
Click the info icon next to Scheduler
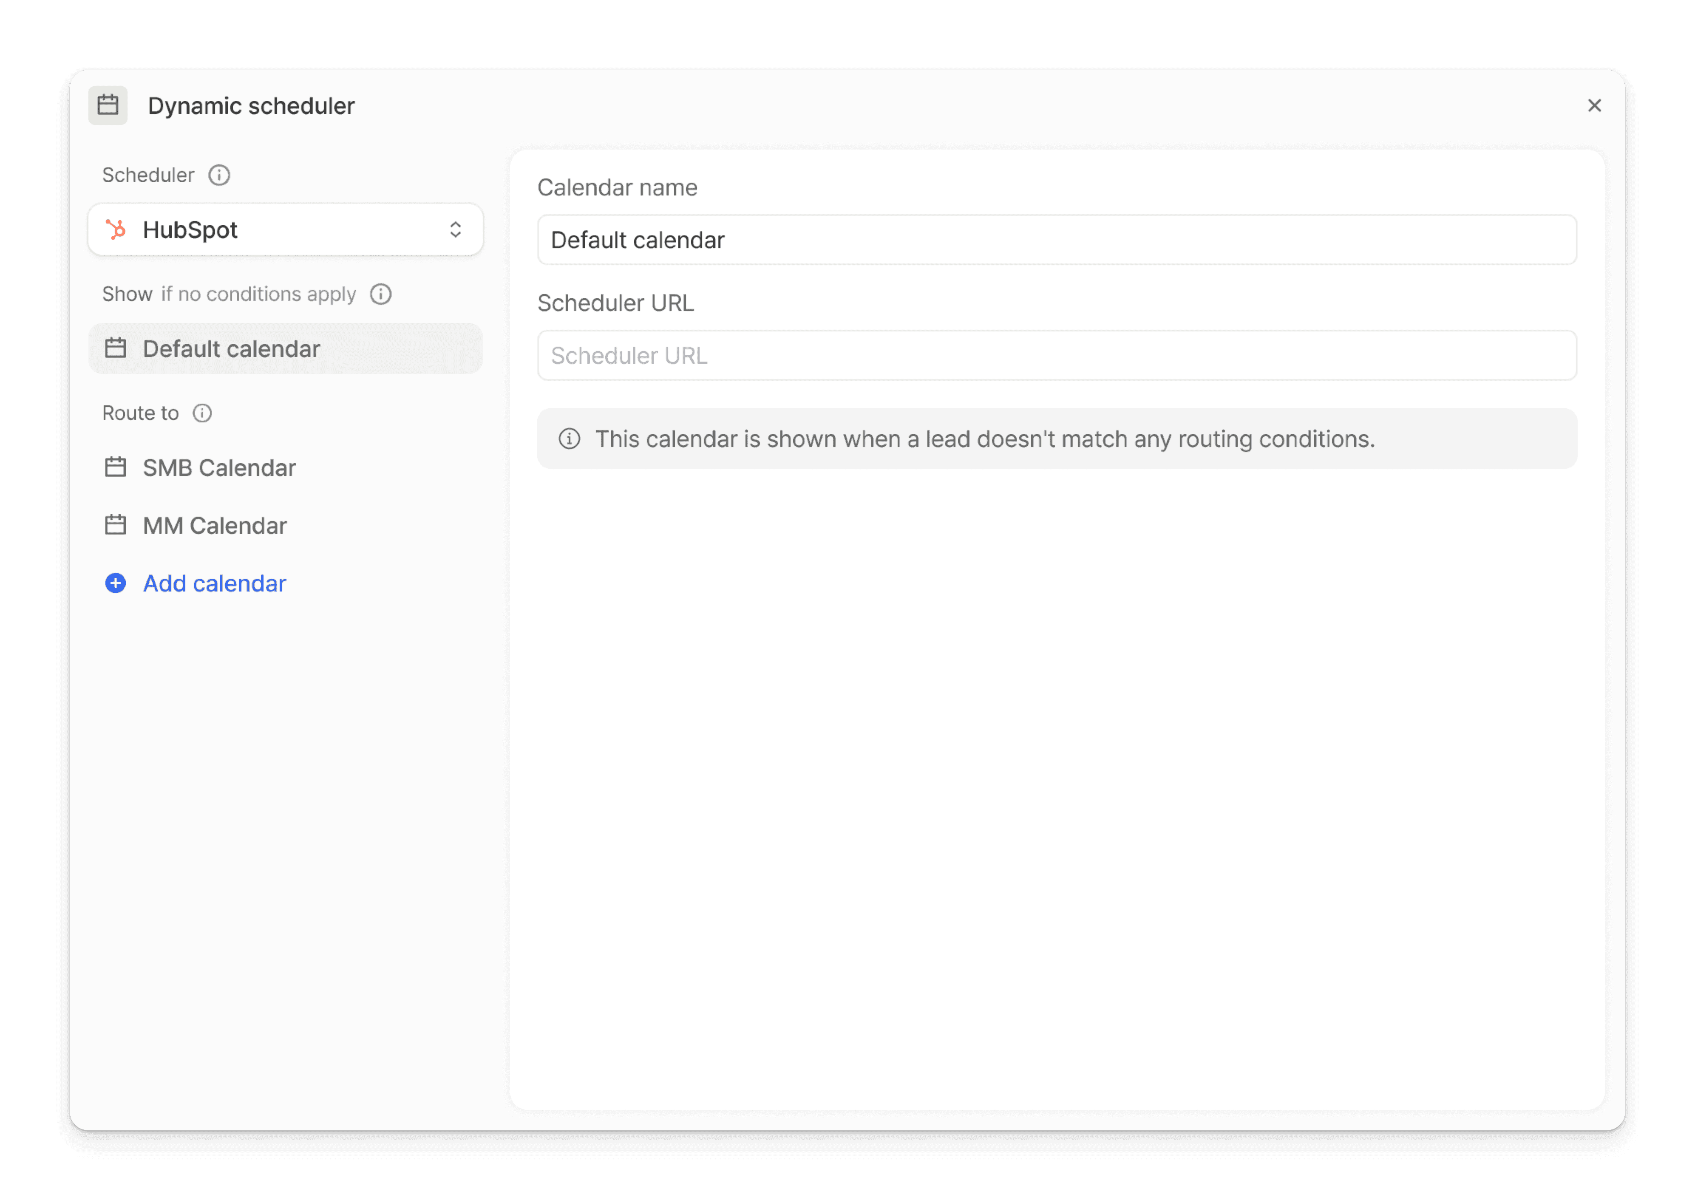(x=219, y=175)
